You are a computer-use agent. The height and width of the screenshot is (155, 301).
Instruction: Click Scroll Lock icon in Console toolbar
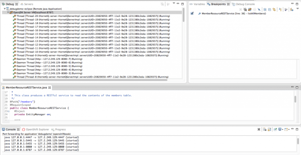coord(269,129)
